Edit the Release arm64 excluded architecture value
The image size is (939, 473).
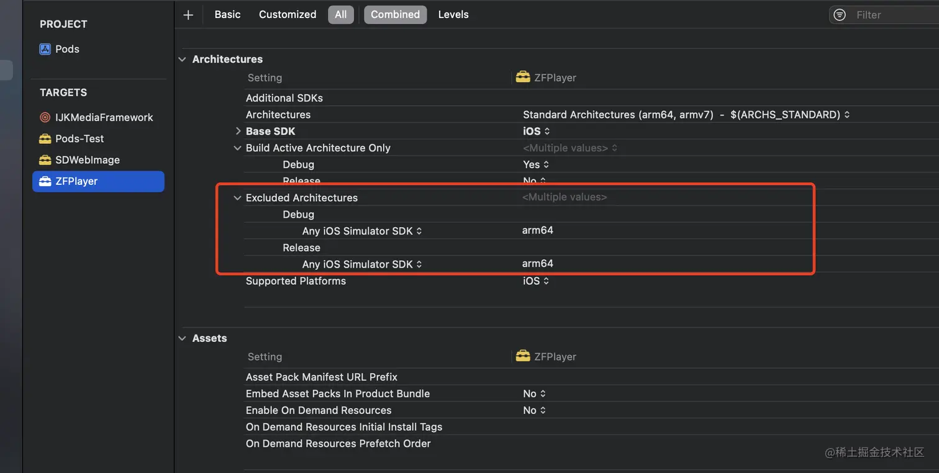point(538,264)
